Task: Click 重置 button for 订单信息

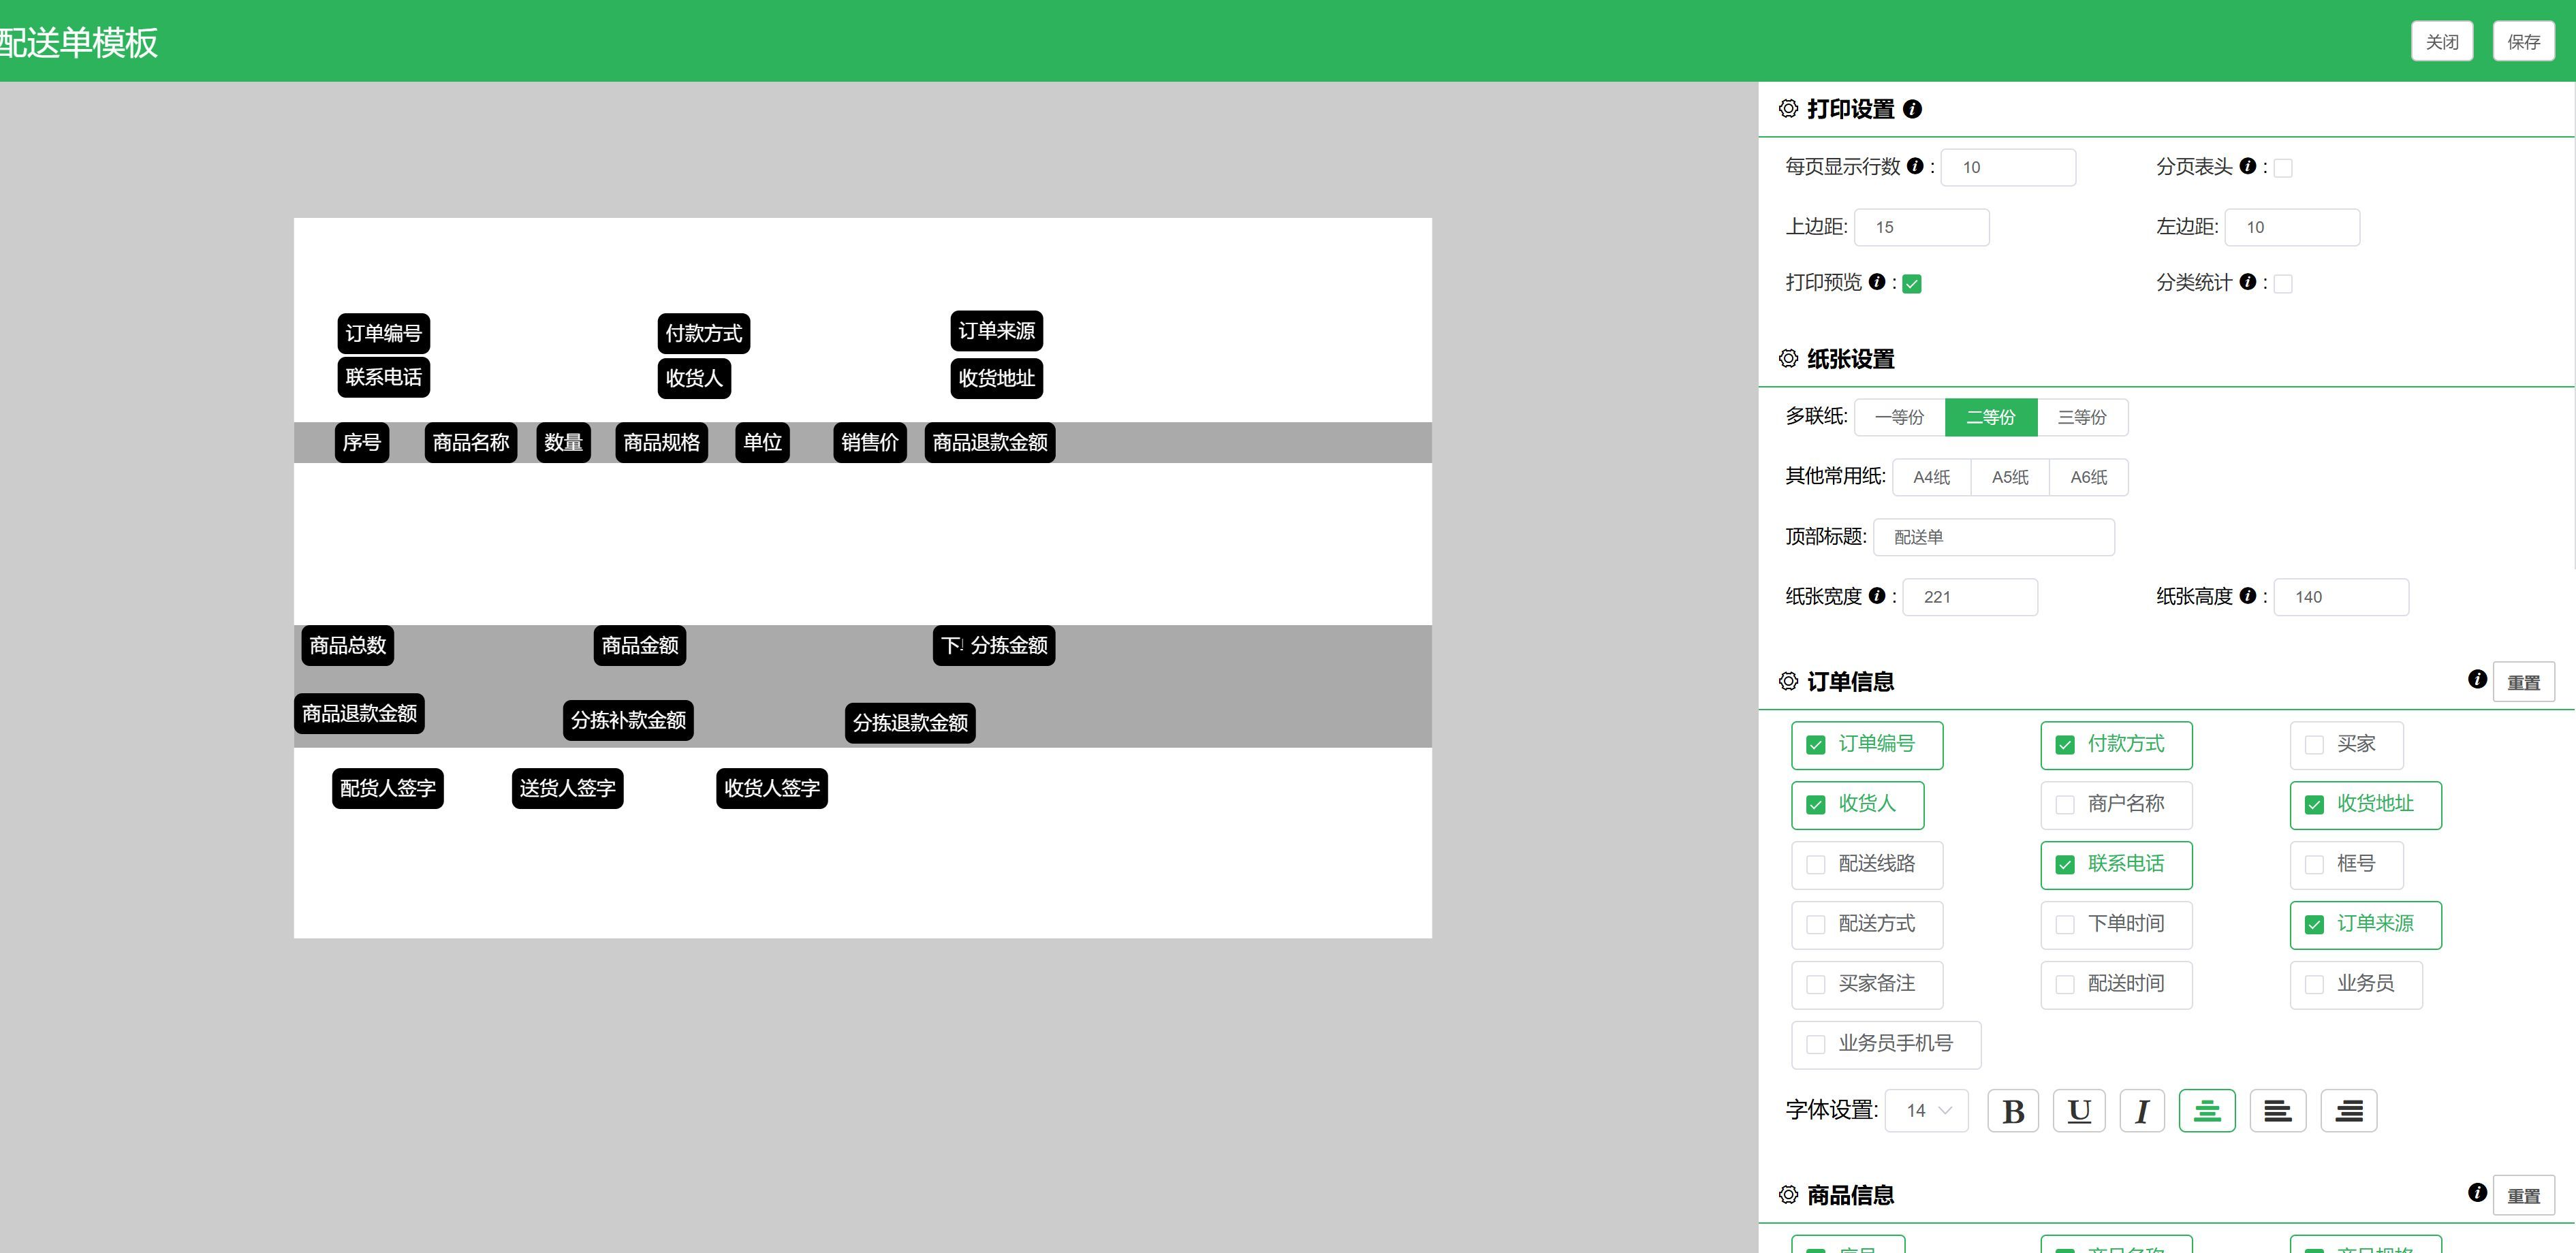Action: click(2523, 682)
